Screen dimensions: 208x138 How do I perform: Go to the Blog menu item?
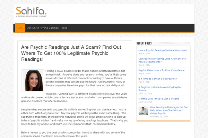[x=65, y=28]
